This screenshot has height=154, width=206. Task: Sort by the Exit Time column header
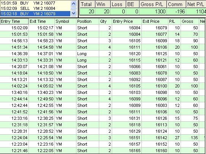click(x=41, y=21)
